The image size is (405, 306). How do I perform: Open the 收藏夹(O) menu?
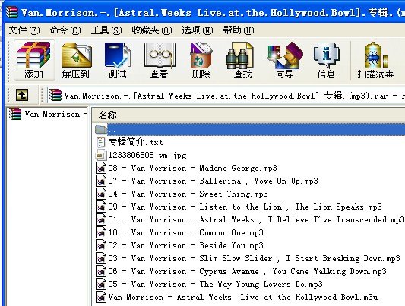tap(152, 30)
